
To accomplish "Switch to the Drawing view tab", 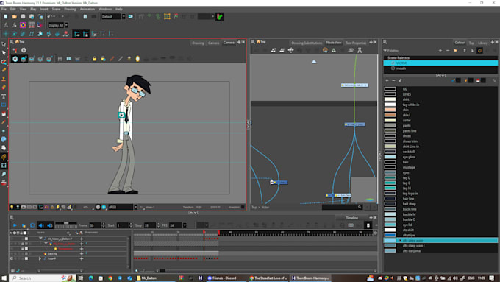I will tap(198, 43).
